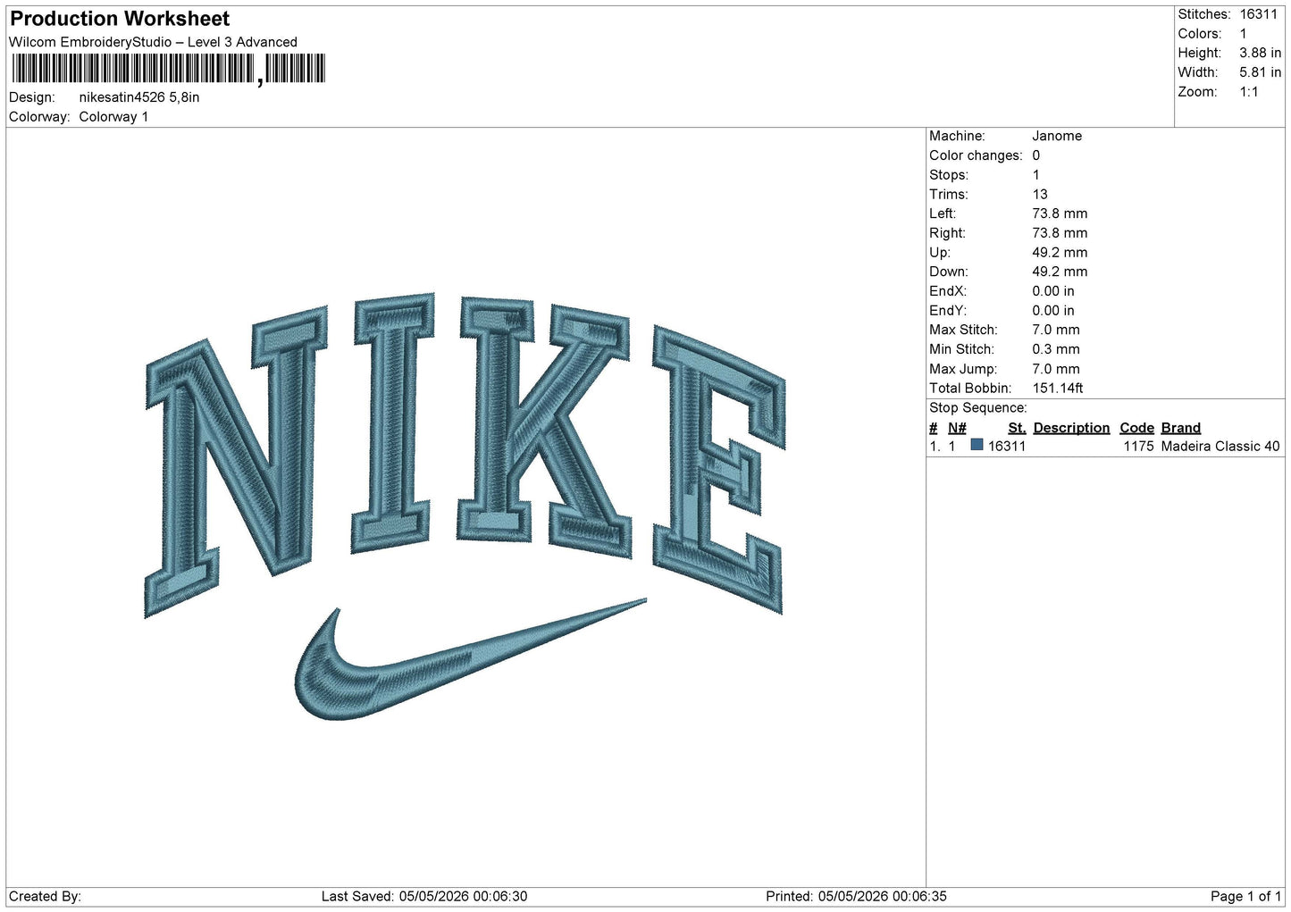This screenshot has width=1291, height=912.
Task: Click the thread code '1175'
Action: [1138, 447]
